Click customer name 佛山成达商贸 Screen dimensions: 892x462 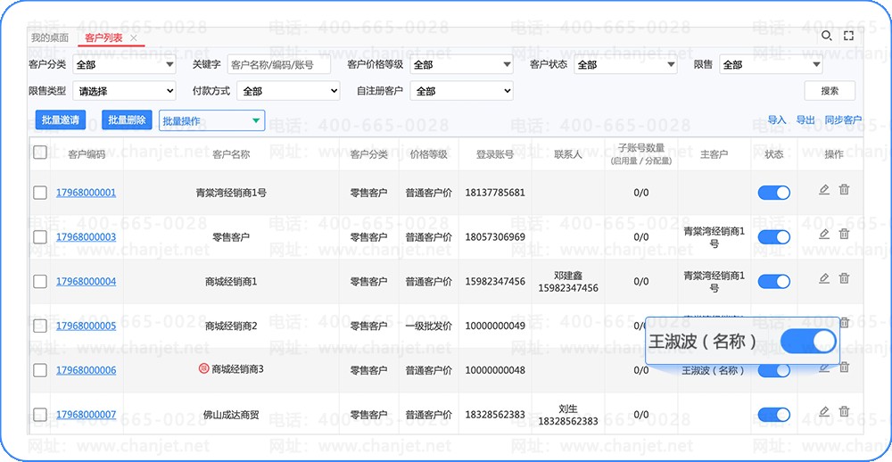tap(231, 415)
